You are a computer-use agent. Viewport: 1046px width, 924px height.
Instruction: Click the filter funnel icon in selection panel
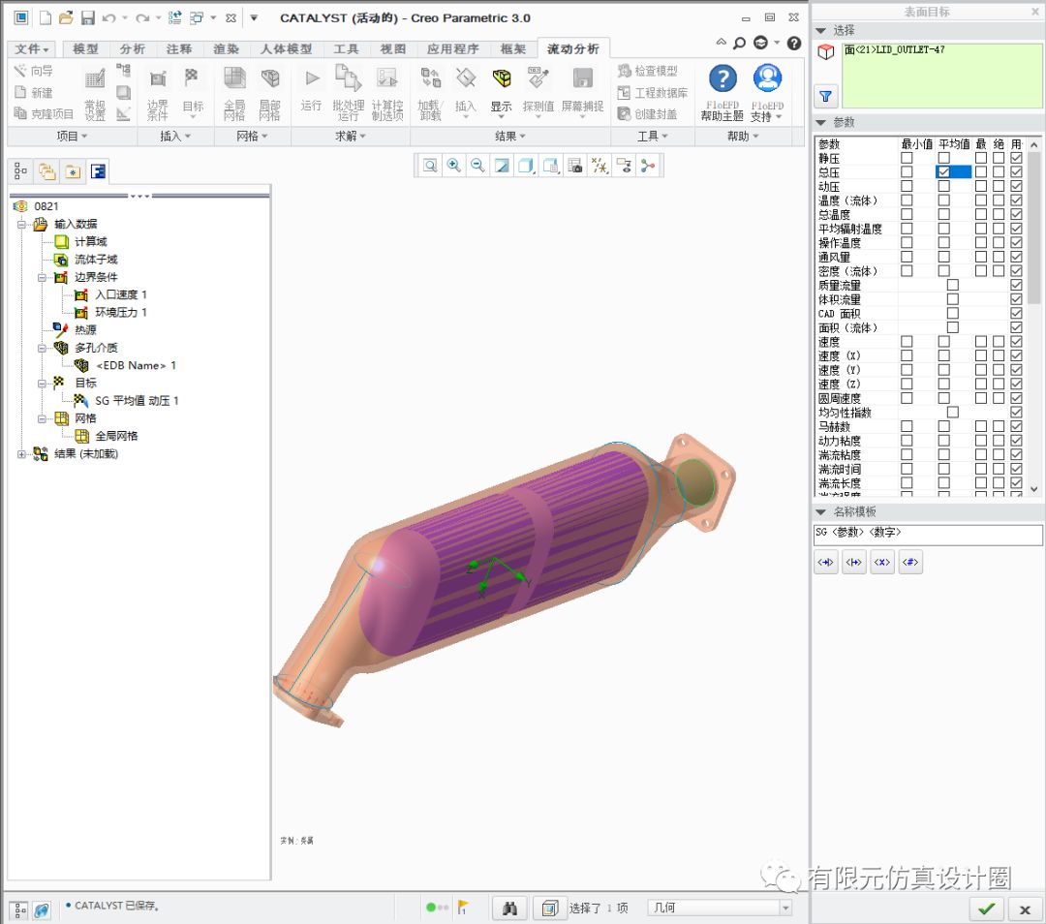825,95
